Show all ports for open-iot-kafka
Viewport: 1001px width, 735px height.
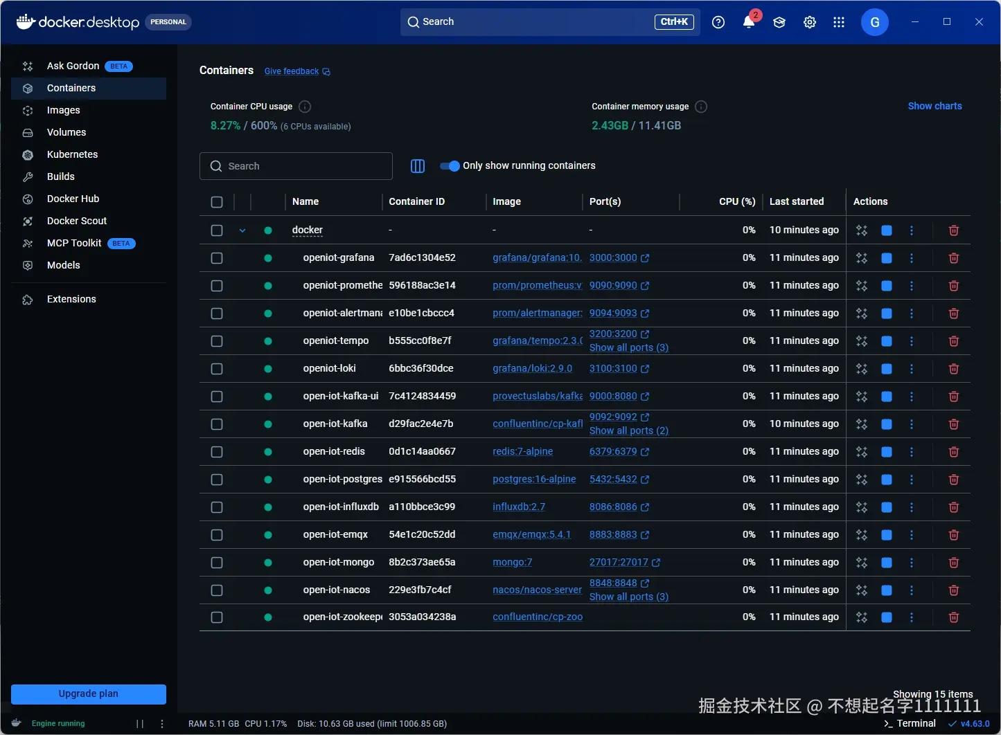coord(629,431)
